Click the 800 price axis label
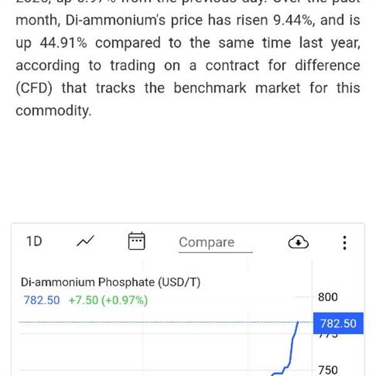Viewport: 376px width, 376px height. tap(328, 297)
